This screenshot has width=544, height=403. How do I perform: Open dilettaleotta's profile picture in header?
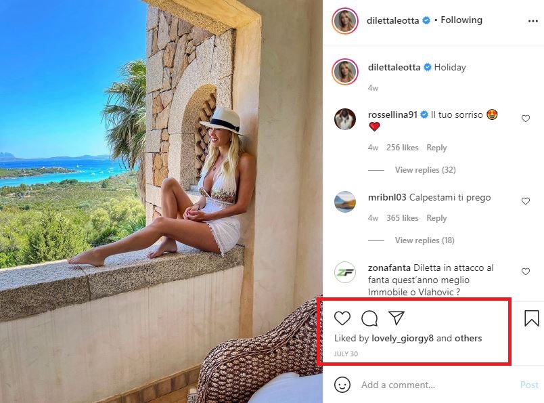pos(345,21)
